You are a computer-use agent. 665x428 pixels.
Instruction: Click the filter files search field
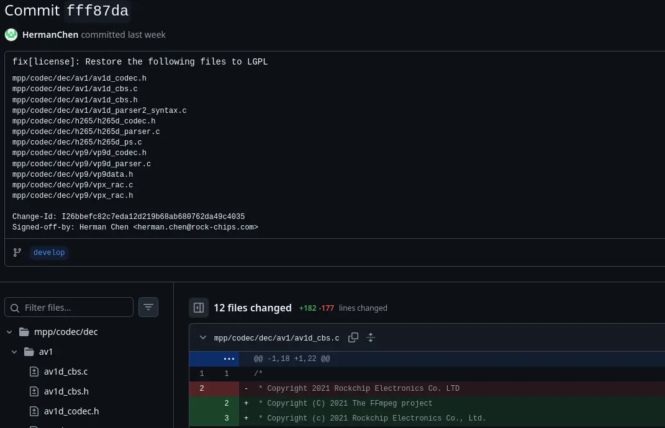(75, 307)
